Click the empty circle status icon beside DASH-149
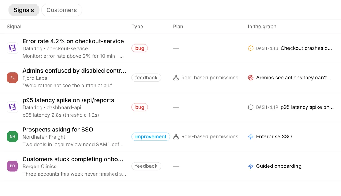Viewport: 341px width, 196px height. (251, 107)
